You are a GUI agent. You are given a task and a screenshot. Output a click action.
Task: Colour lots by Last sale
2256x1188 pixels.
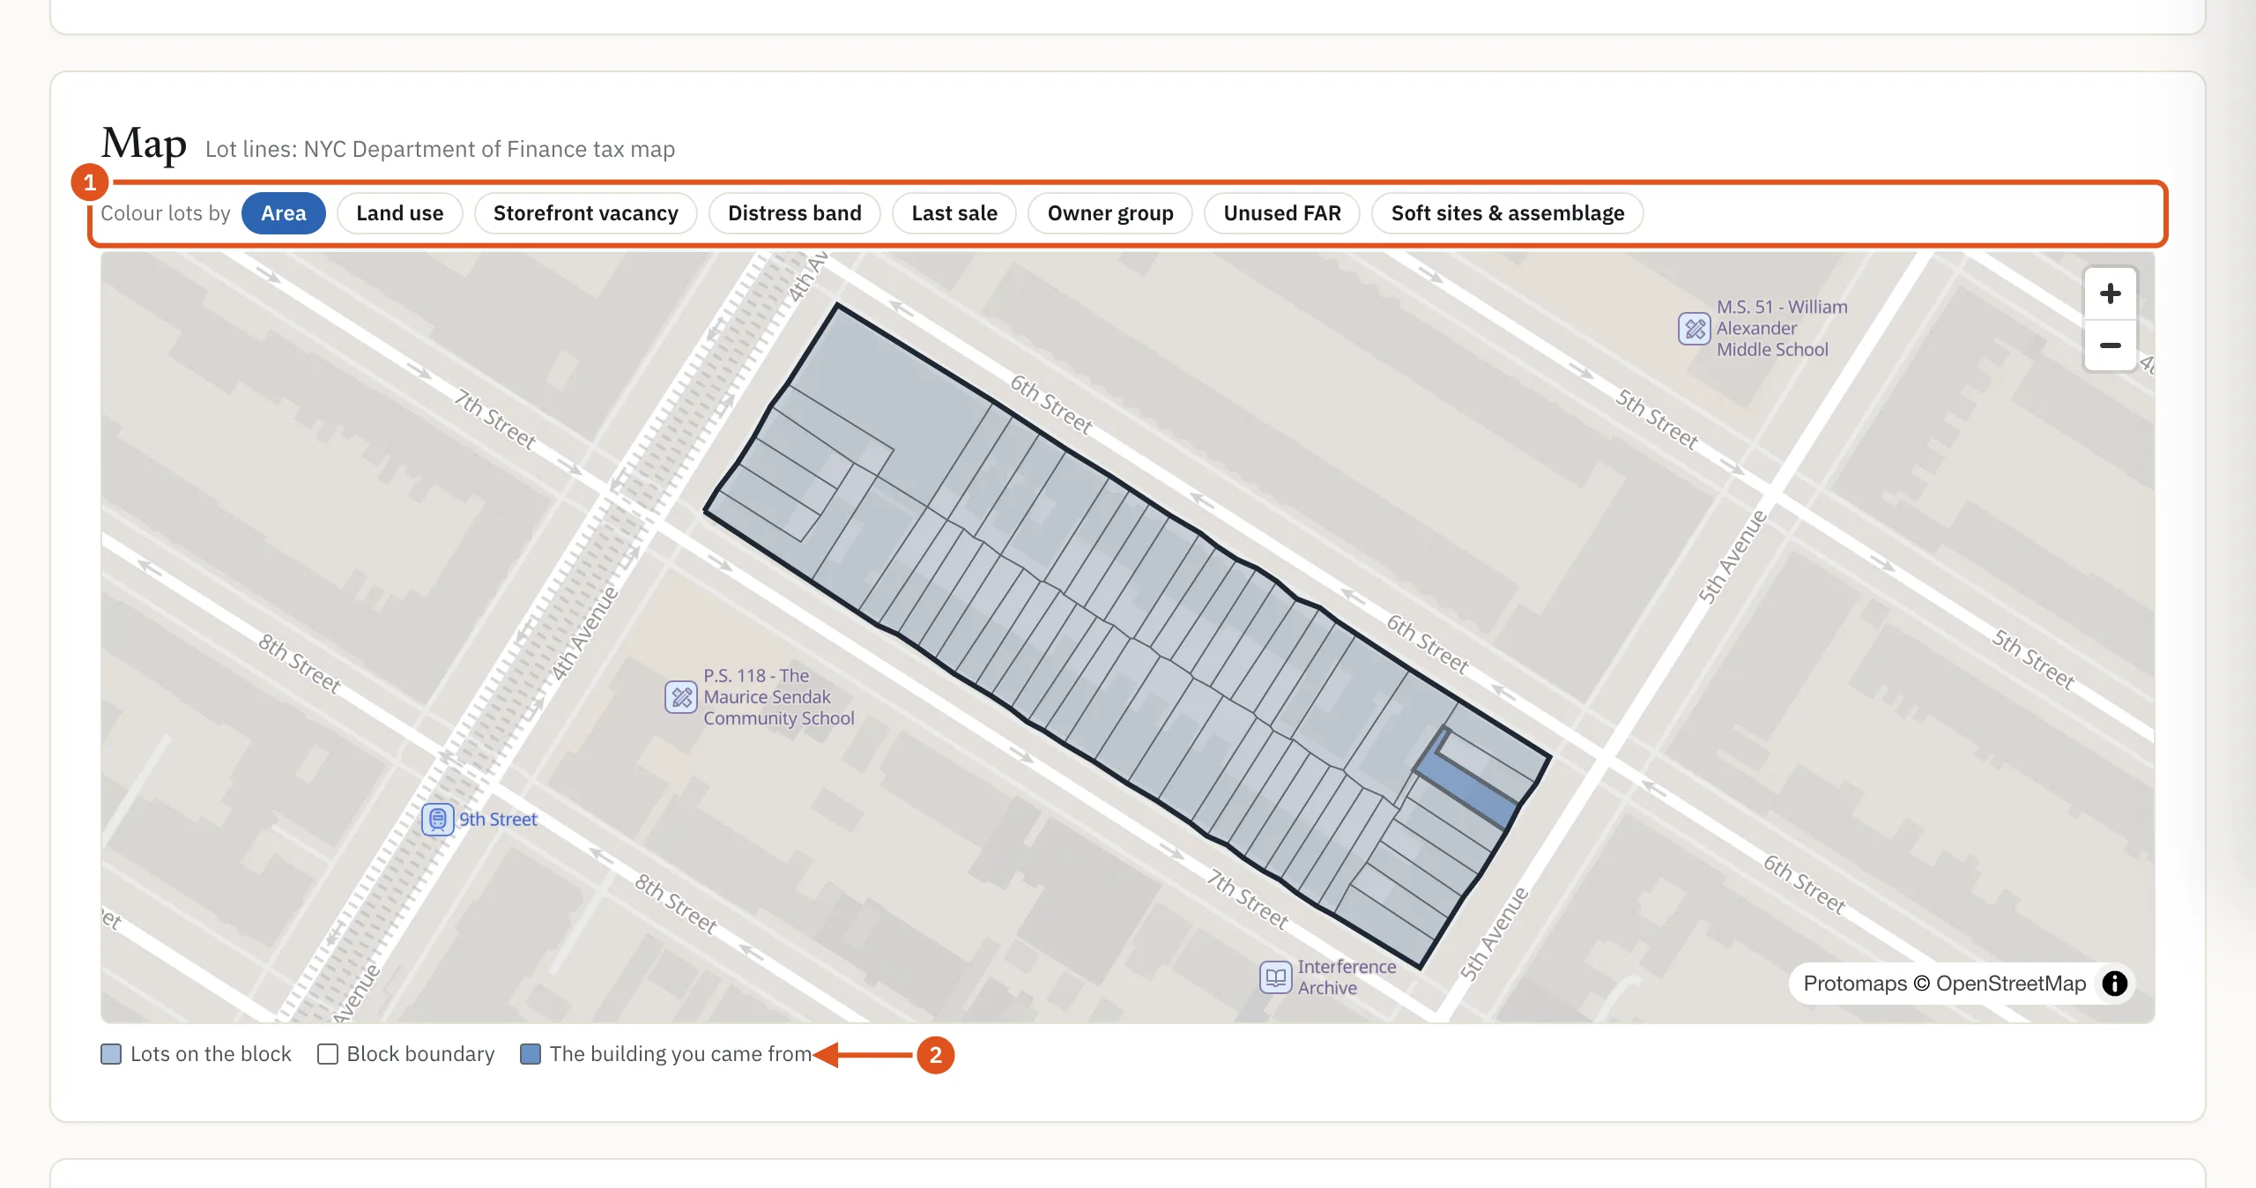pos(954,213)
